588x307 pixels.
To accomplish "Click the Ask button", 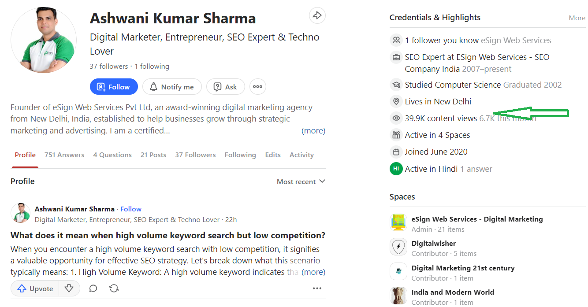I will [x=225, y=87].
